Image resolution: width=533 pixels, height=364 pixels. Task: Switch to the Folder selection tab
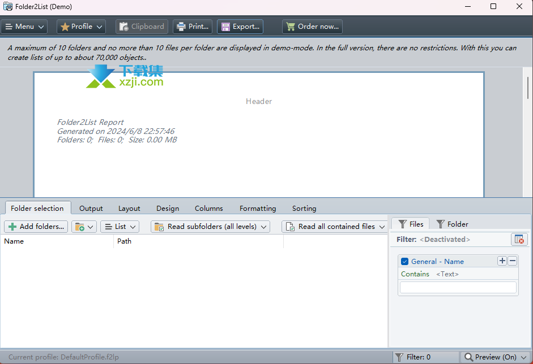pos(37,209)
